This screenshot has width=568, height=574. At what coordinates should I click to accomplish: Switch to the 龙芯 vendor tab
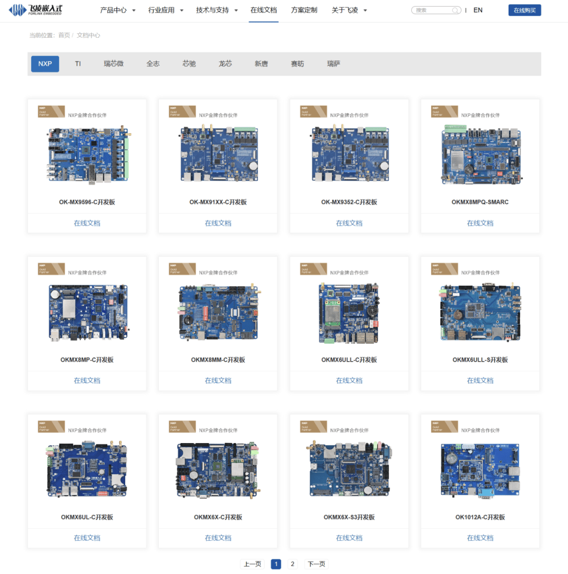[225, 64]
